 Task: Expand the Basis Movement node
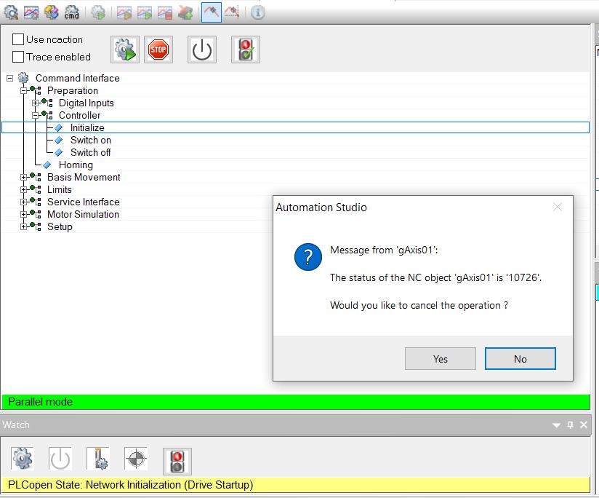point(24,177)
